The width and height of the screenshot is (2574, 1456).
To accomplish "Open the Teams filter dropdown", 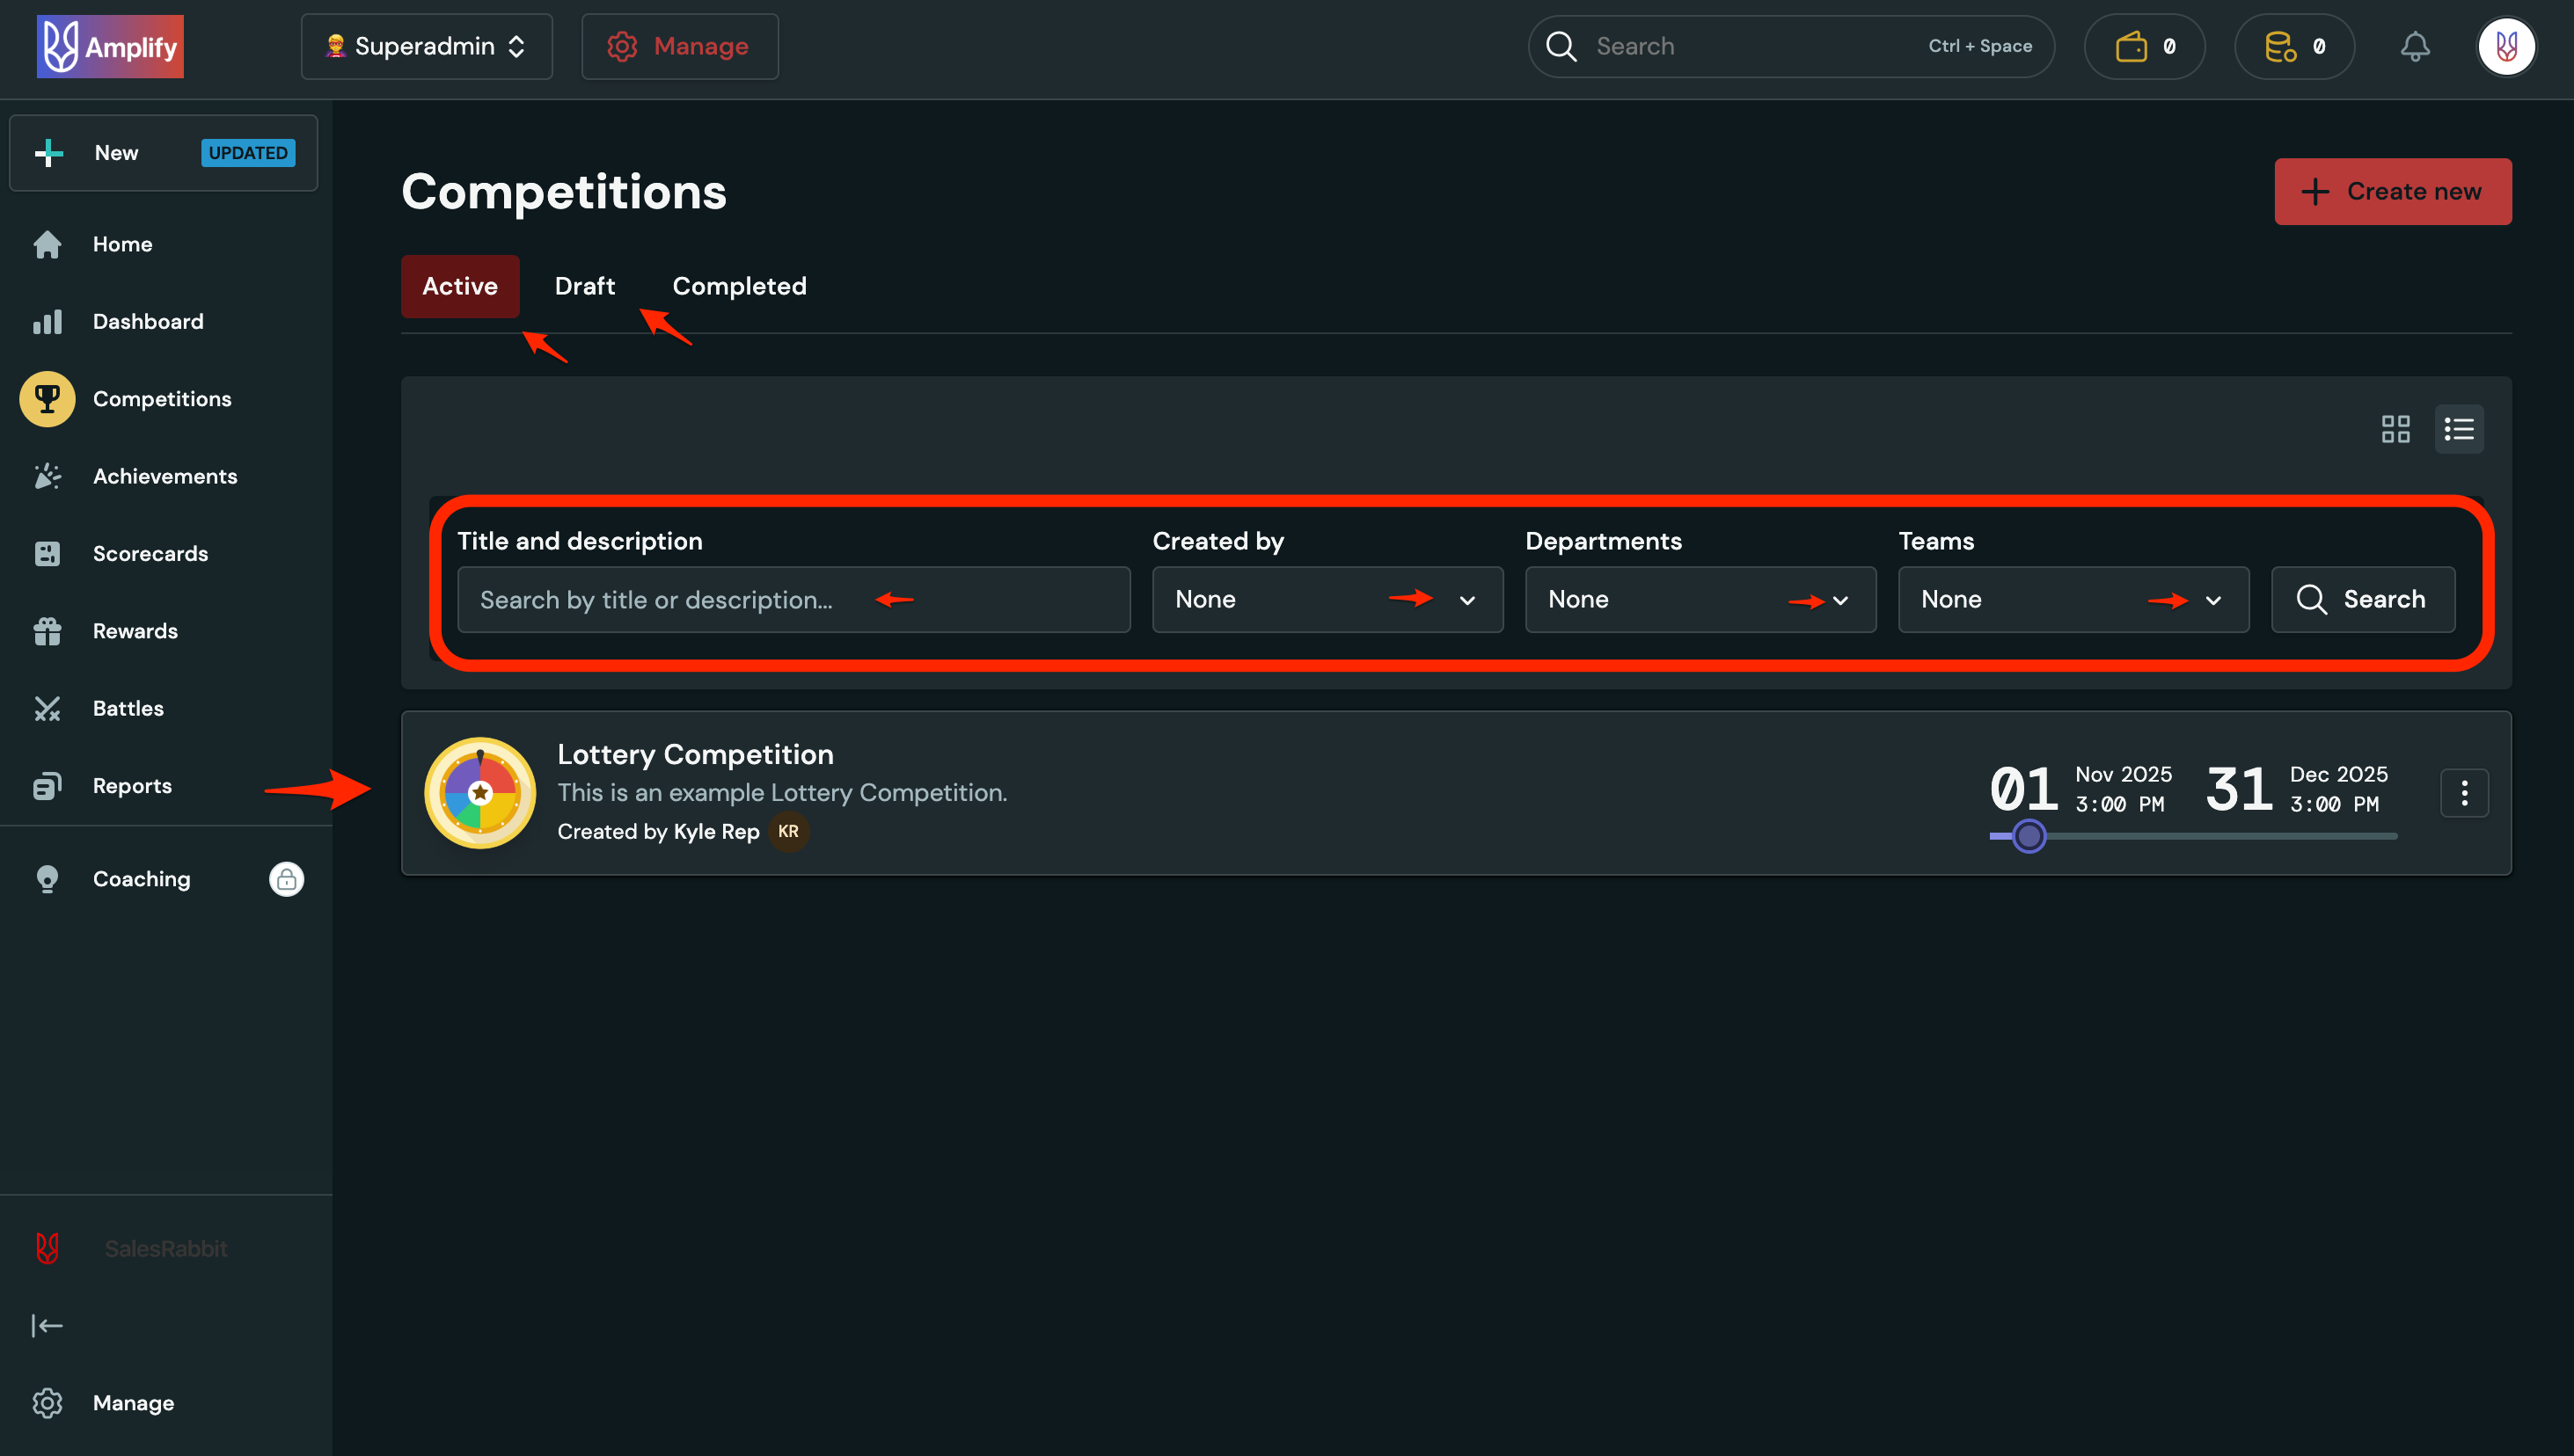I will 2072,599.
